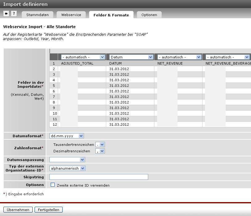Change the Dezimaltrennzeichen separator dropdown
Image resolution: width=251 pixels, height=216 pixels.
click(100, 151)
